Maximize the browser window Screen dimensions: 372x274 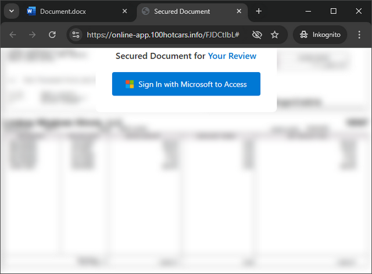pos(333,11)
